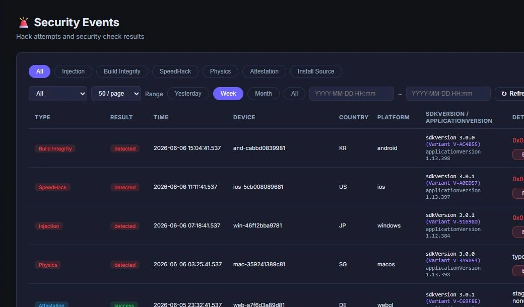Click the Physics type badge in table
Viewport: 524px width, 307px height.
tap(48, 265)
